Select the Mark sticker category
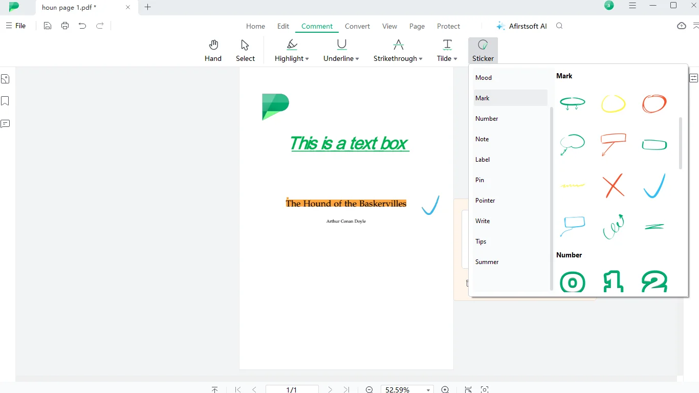 coord(511,98)
